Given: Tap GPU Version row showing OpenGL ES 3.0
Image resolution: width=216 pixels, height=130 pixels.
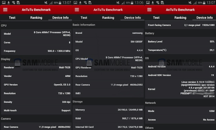Looking at the screenshot, I should click(36, 85).
